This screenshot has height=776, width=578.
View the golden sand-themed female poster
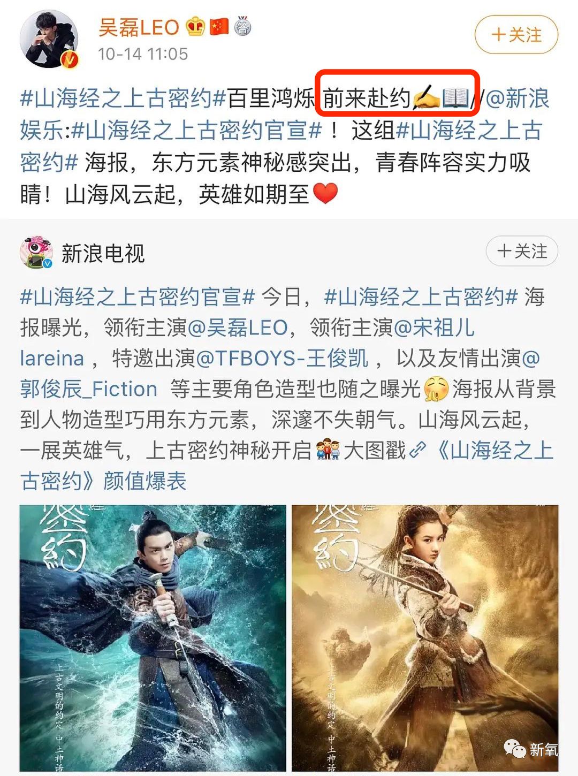pos(425,638)
